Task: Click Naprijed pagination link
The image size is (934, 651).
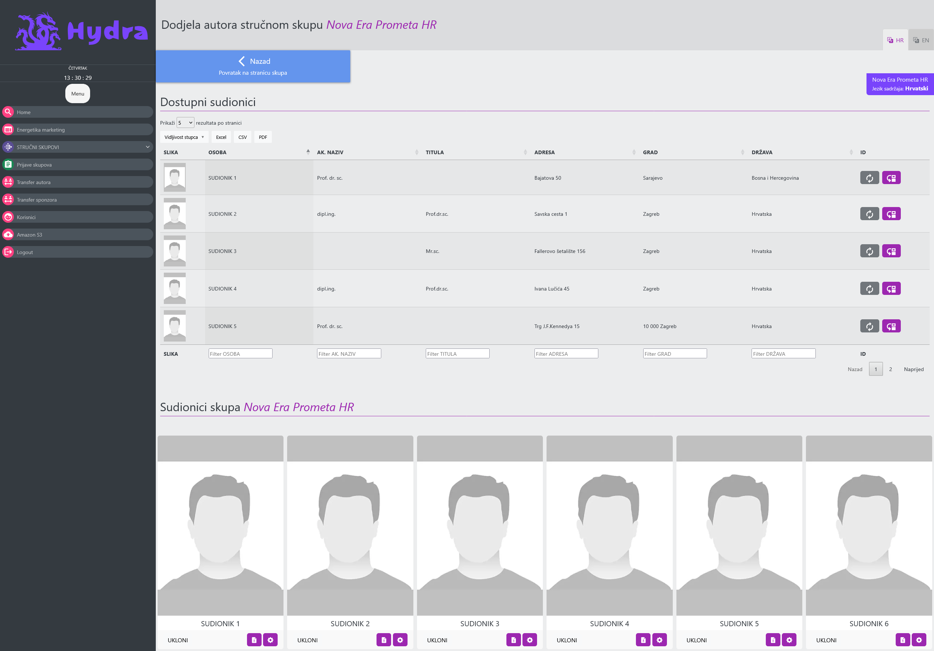Action: tap(914, 369)
